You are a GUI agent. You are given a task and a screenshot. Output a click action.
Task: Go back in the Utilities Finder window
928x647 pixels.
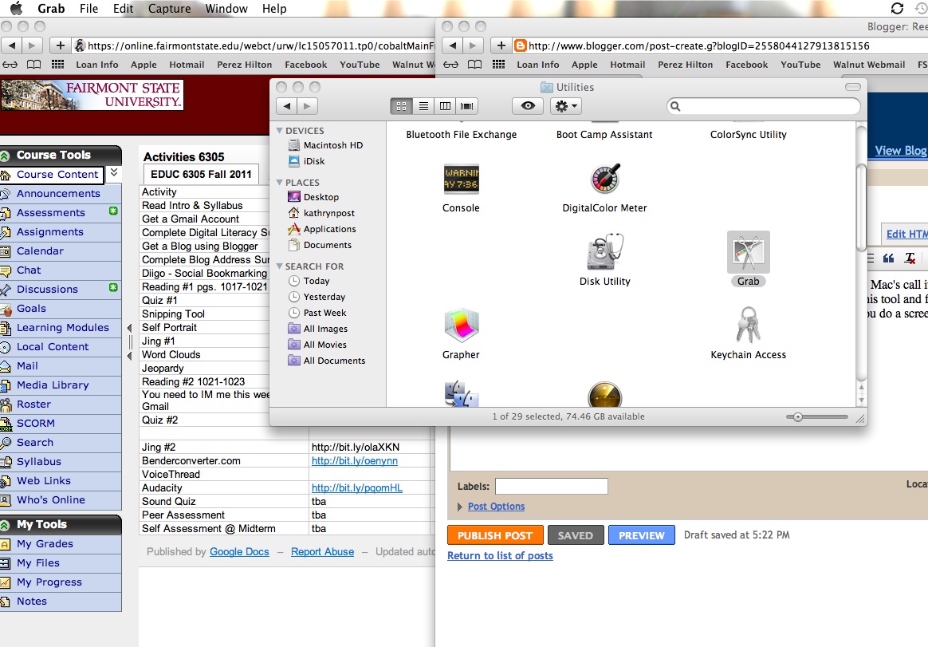(287, 106)
